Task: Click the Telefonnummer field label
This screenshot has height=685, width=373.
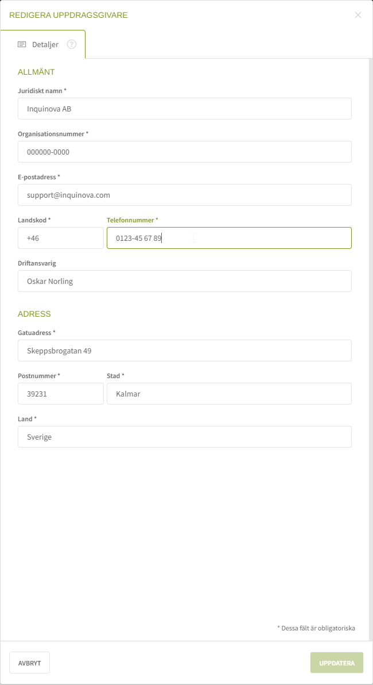Action: [132, 220]
